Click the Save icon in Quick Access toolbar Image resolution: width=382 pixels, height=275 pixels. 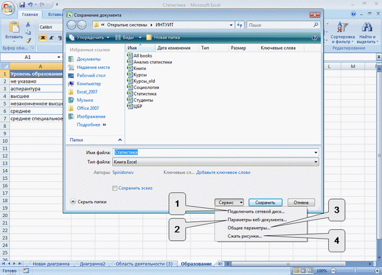click(x=22, y=4)
